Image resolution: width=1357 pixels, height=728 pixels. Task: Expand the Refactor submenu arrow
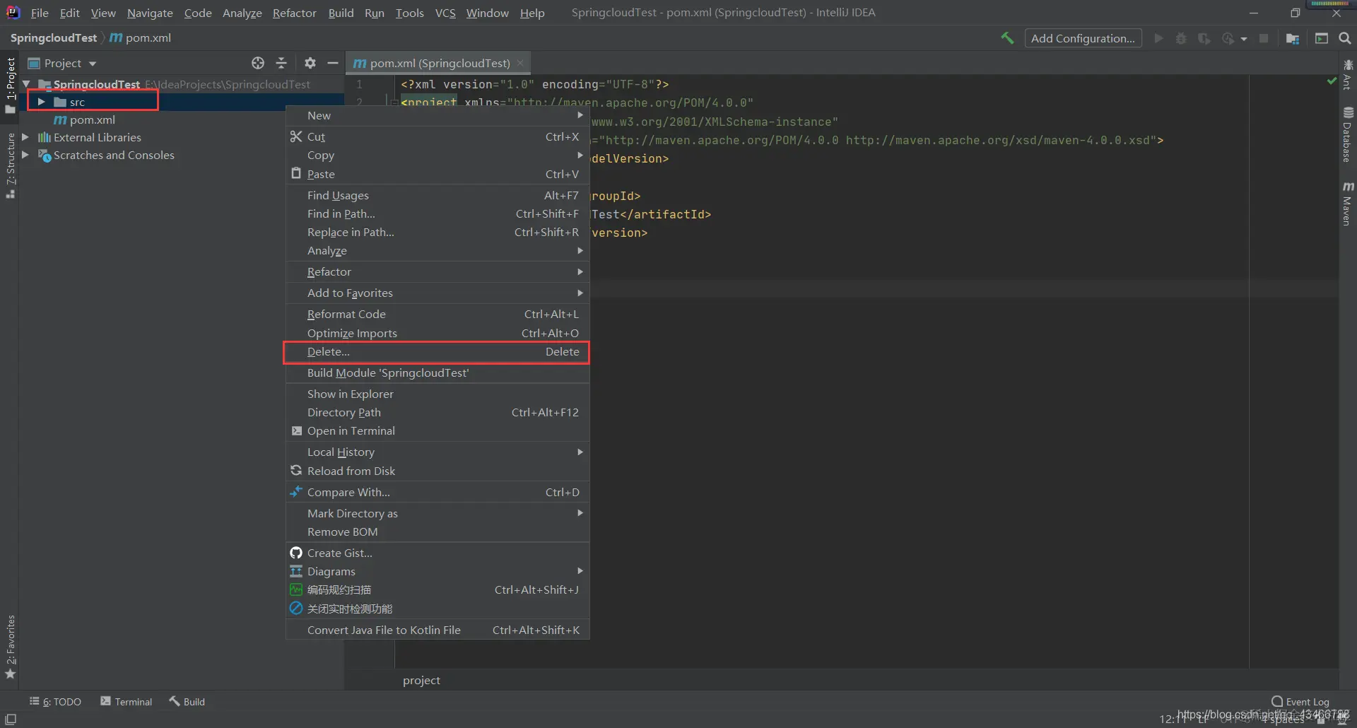[x=580, y=271]
